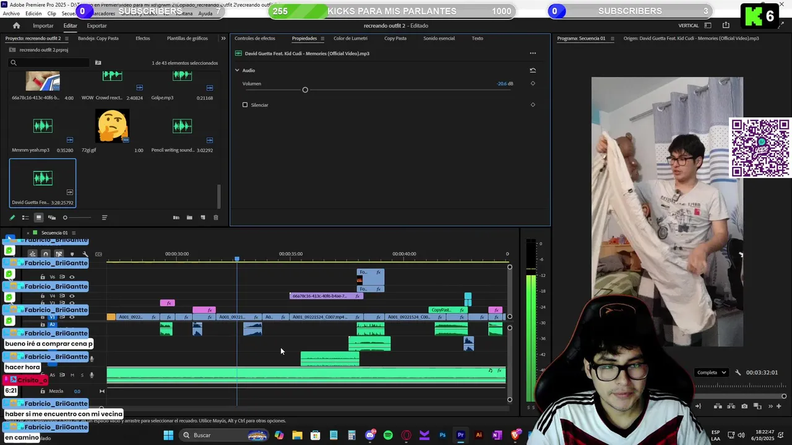Collapse the Audio section
792x445 pixels.
[237, 70]
